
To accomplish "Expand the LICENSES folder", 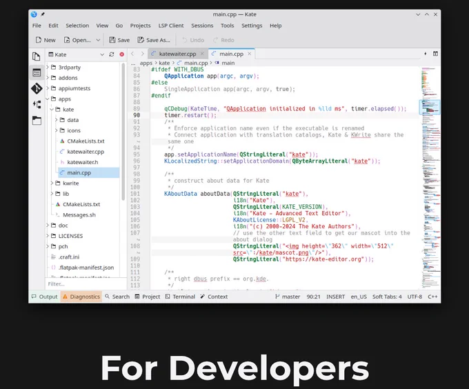I will pyautogui.click(x=48, y=236).
